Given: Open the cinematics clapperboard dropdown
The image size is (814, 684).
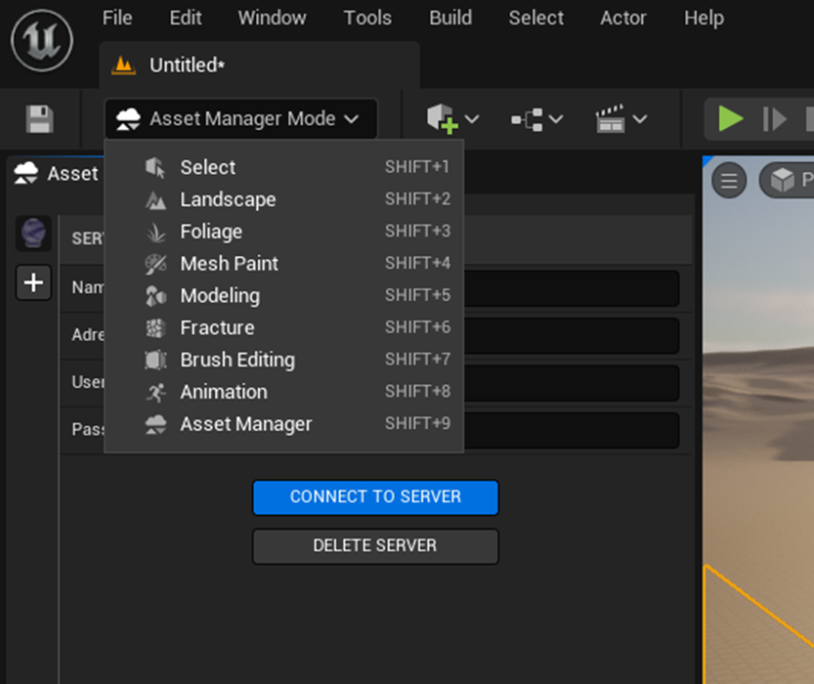Looking at the screenshot, I should [621, 119].
